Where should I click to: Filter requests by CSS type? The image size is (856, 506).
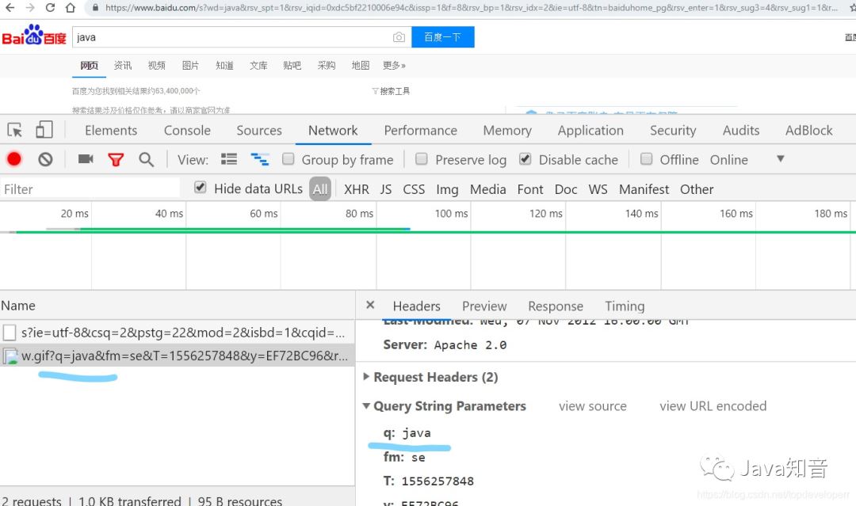pyautogui.click(x=414, y=189)
